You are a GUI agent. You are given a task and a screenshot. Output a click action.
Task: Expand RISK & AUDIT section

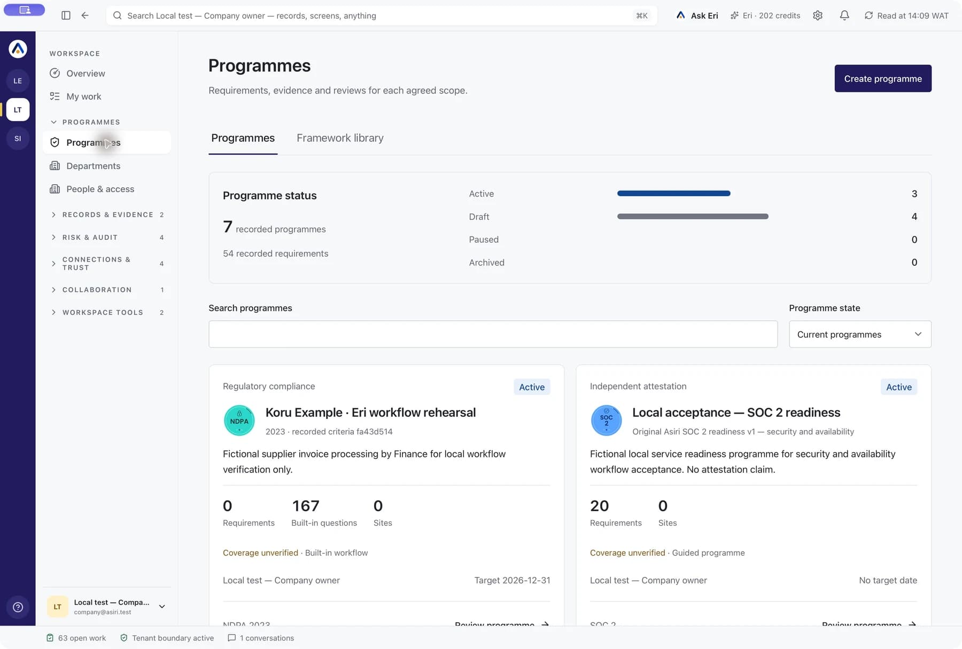click(x=107, y=238)
